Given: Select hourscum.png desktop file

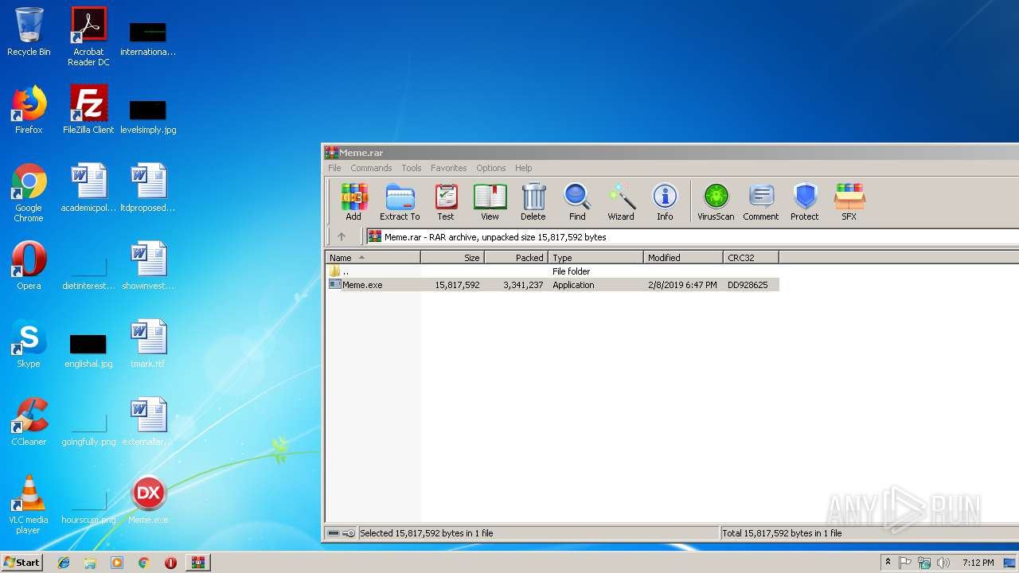Looking at the screenshot, I should 88,508.
